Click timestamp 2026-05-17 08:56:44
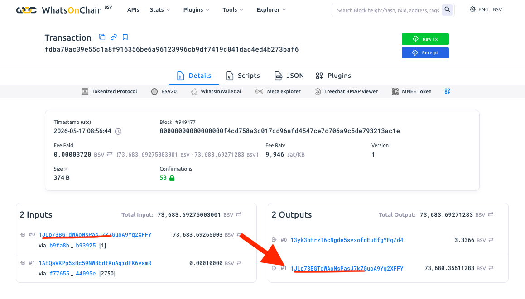 coord(82,131)
